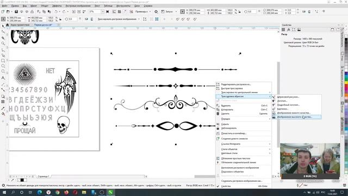Open File Explorer from the taskbar
The image size is (348, 196).
click(x=84, y=192)
